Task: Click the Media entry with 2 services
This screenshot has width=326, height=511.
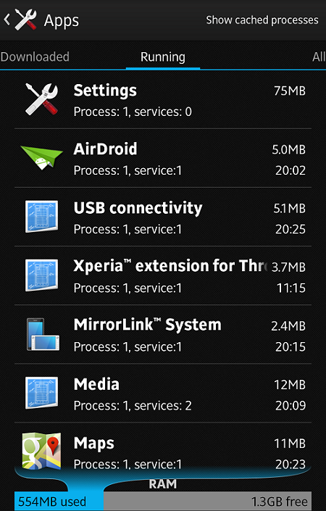Action: click(163, 393)
